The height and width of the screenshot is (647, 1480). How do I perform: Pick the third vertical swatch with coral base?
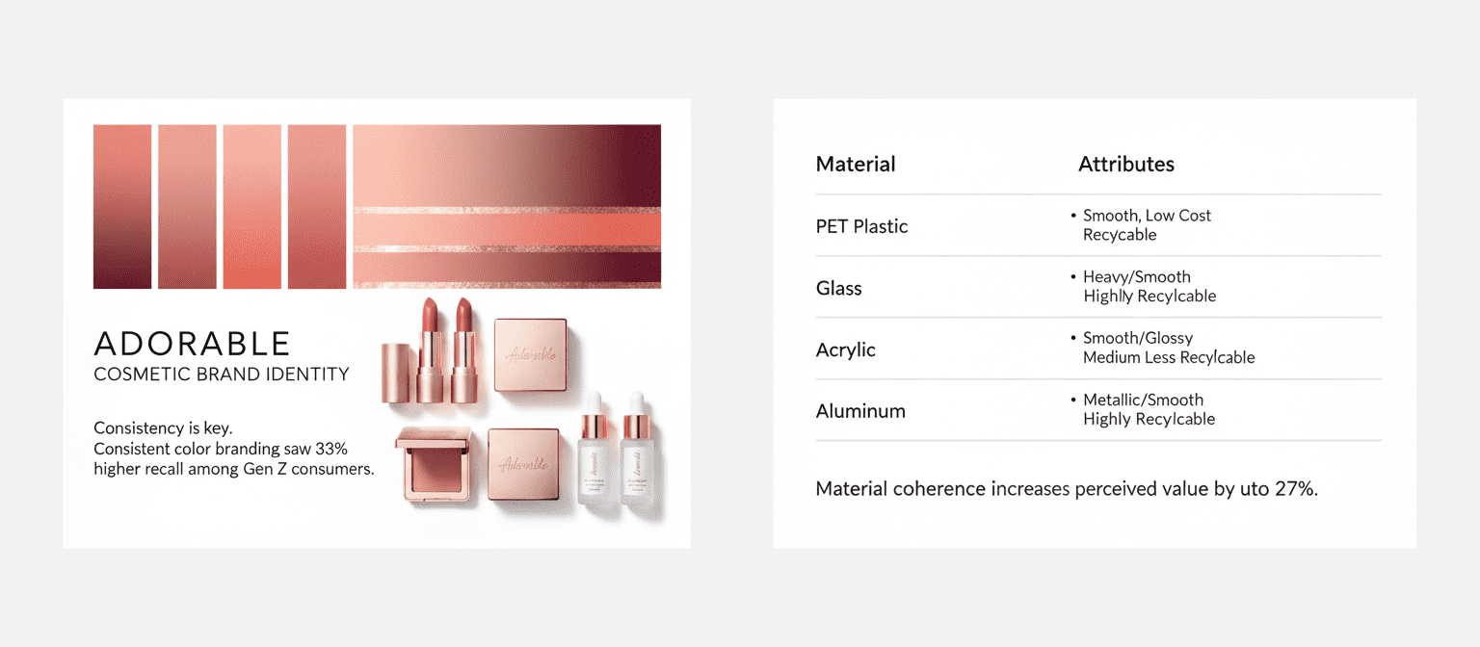[251, 206]
